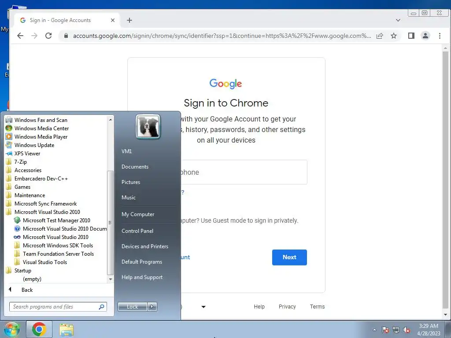Open Chrome three-dot menu
The width and height of the screenshot is (451, 338).
[x=440, y=36]
